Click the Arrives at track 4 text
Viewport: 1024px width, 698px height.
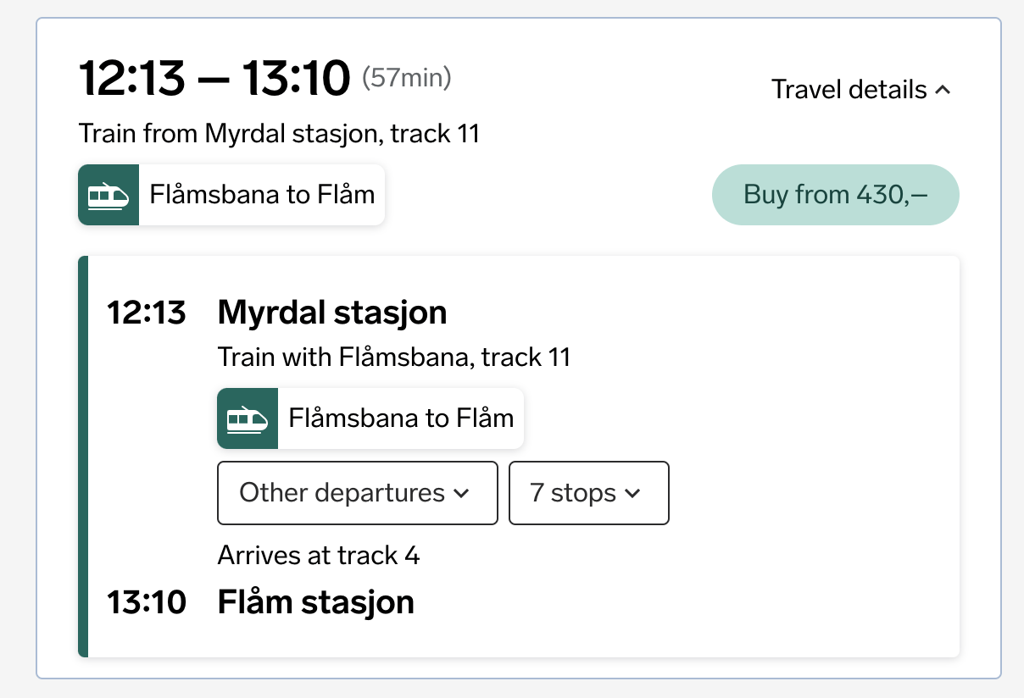319,556
